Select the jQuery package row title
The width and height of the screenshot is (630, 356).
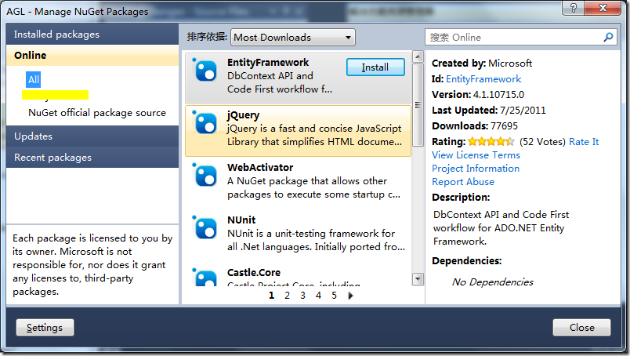pos(243,115)
